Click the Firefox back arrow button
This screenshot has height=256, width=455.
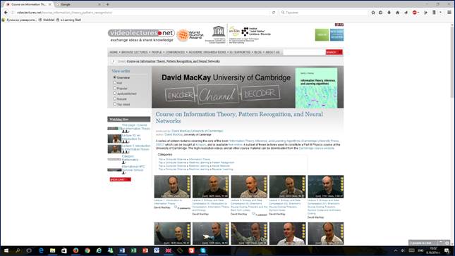pos(6,13)
